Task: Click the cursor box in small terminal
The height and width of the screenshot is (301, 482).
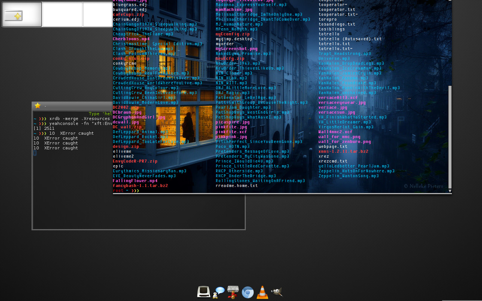Action: coord(35,153)
